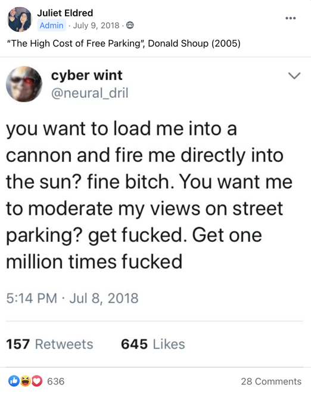
Task: Open the July 9, 2018 post timestamp
Action: (x=96, y=26)
